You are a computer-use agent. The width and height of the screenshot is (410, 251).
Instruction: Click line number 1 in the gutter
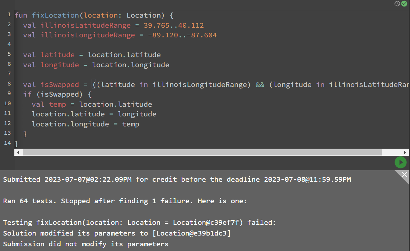tap(9, 15)
